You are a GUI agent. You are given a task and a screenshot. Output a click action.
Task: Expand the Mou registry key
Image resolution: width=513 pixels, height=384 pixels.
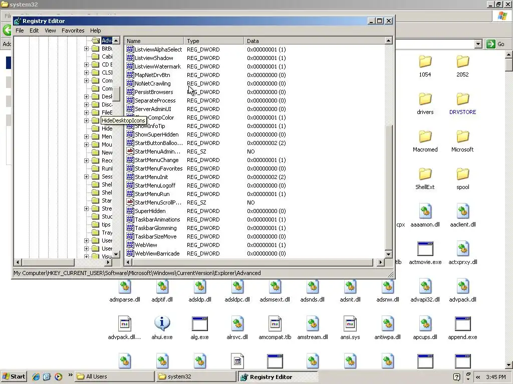(86, 144)
